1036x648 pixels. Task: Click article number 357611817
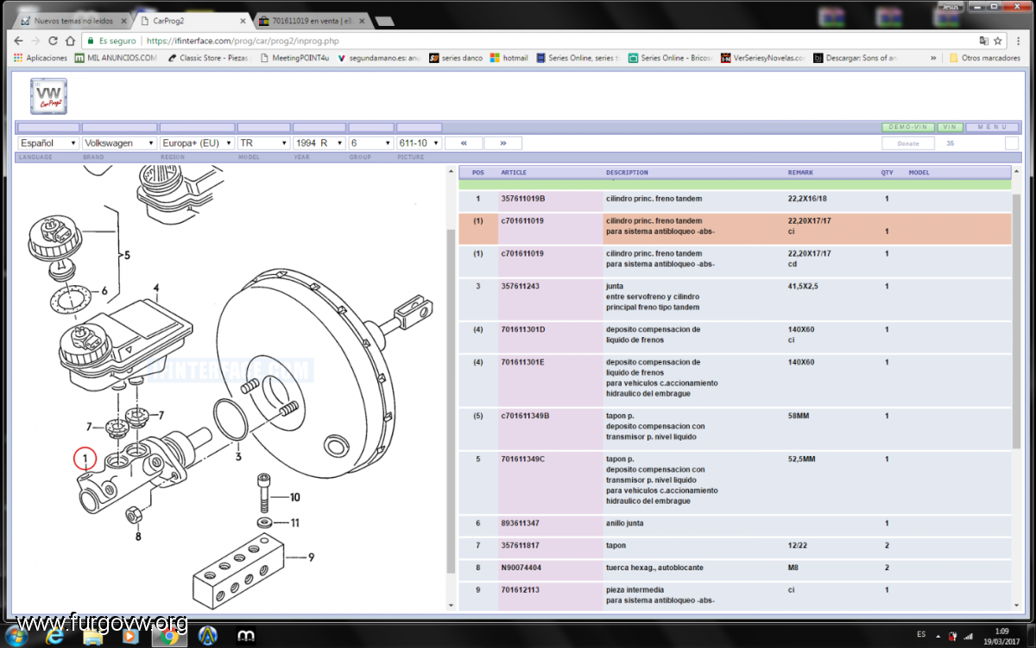click(520, 545)
